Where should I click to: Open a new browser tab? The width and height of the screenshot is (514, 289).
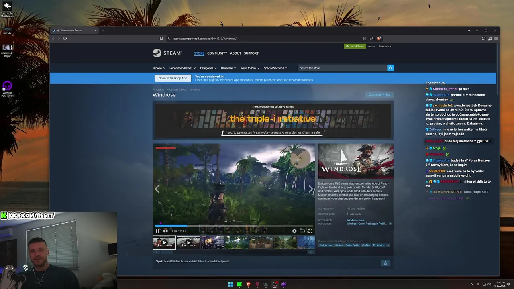click(103, 31)
